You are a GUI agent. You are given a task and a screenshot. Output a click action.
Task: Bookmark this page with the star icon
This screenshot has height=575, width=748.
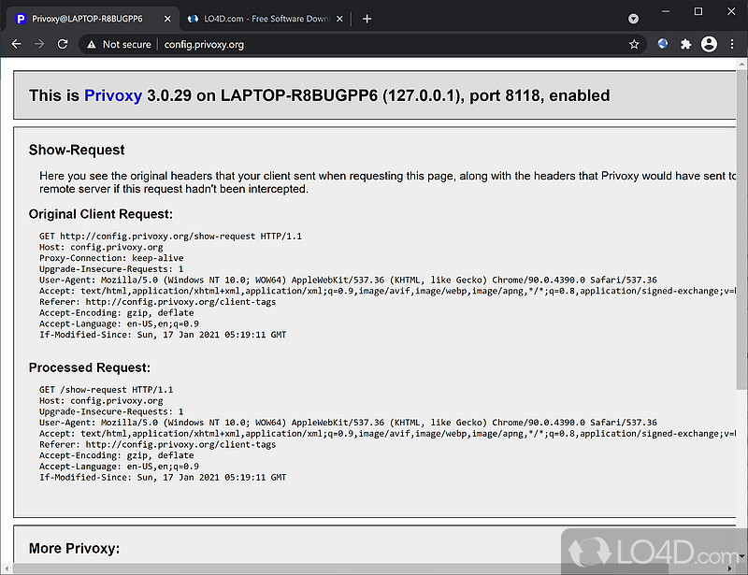point(634,44)
